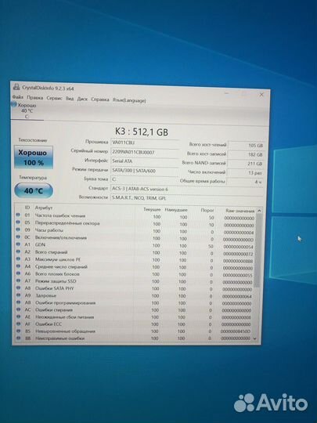Click the Хорошо 100 % health status button
Viewport: 317px width, 423px height.
34,157
